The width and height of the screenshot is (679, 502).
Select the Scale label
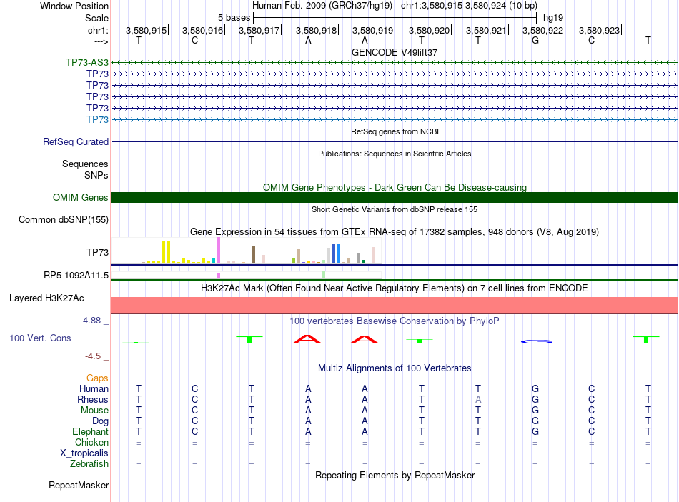click(96, 18)
